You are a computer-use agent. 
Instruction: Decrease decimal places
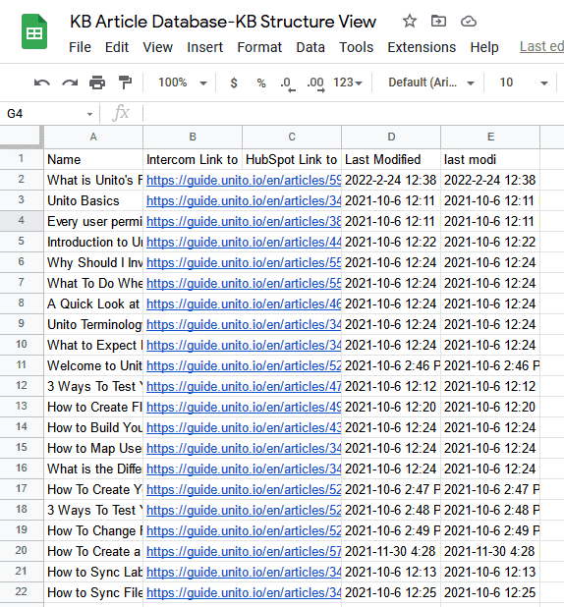point(288,83)
